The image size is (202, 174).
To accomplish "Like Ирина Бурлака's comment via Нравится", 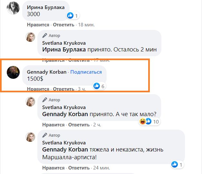I will (38, 25).
